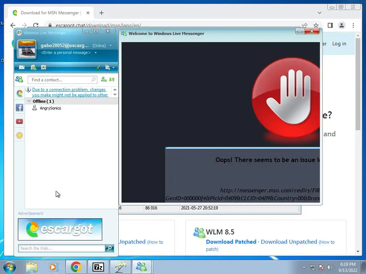Click the escargot advertisement banner
The width and height of the screenshot is (366, 274).
coord(60,229)
